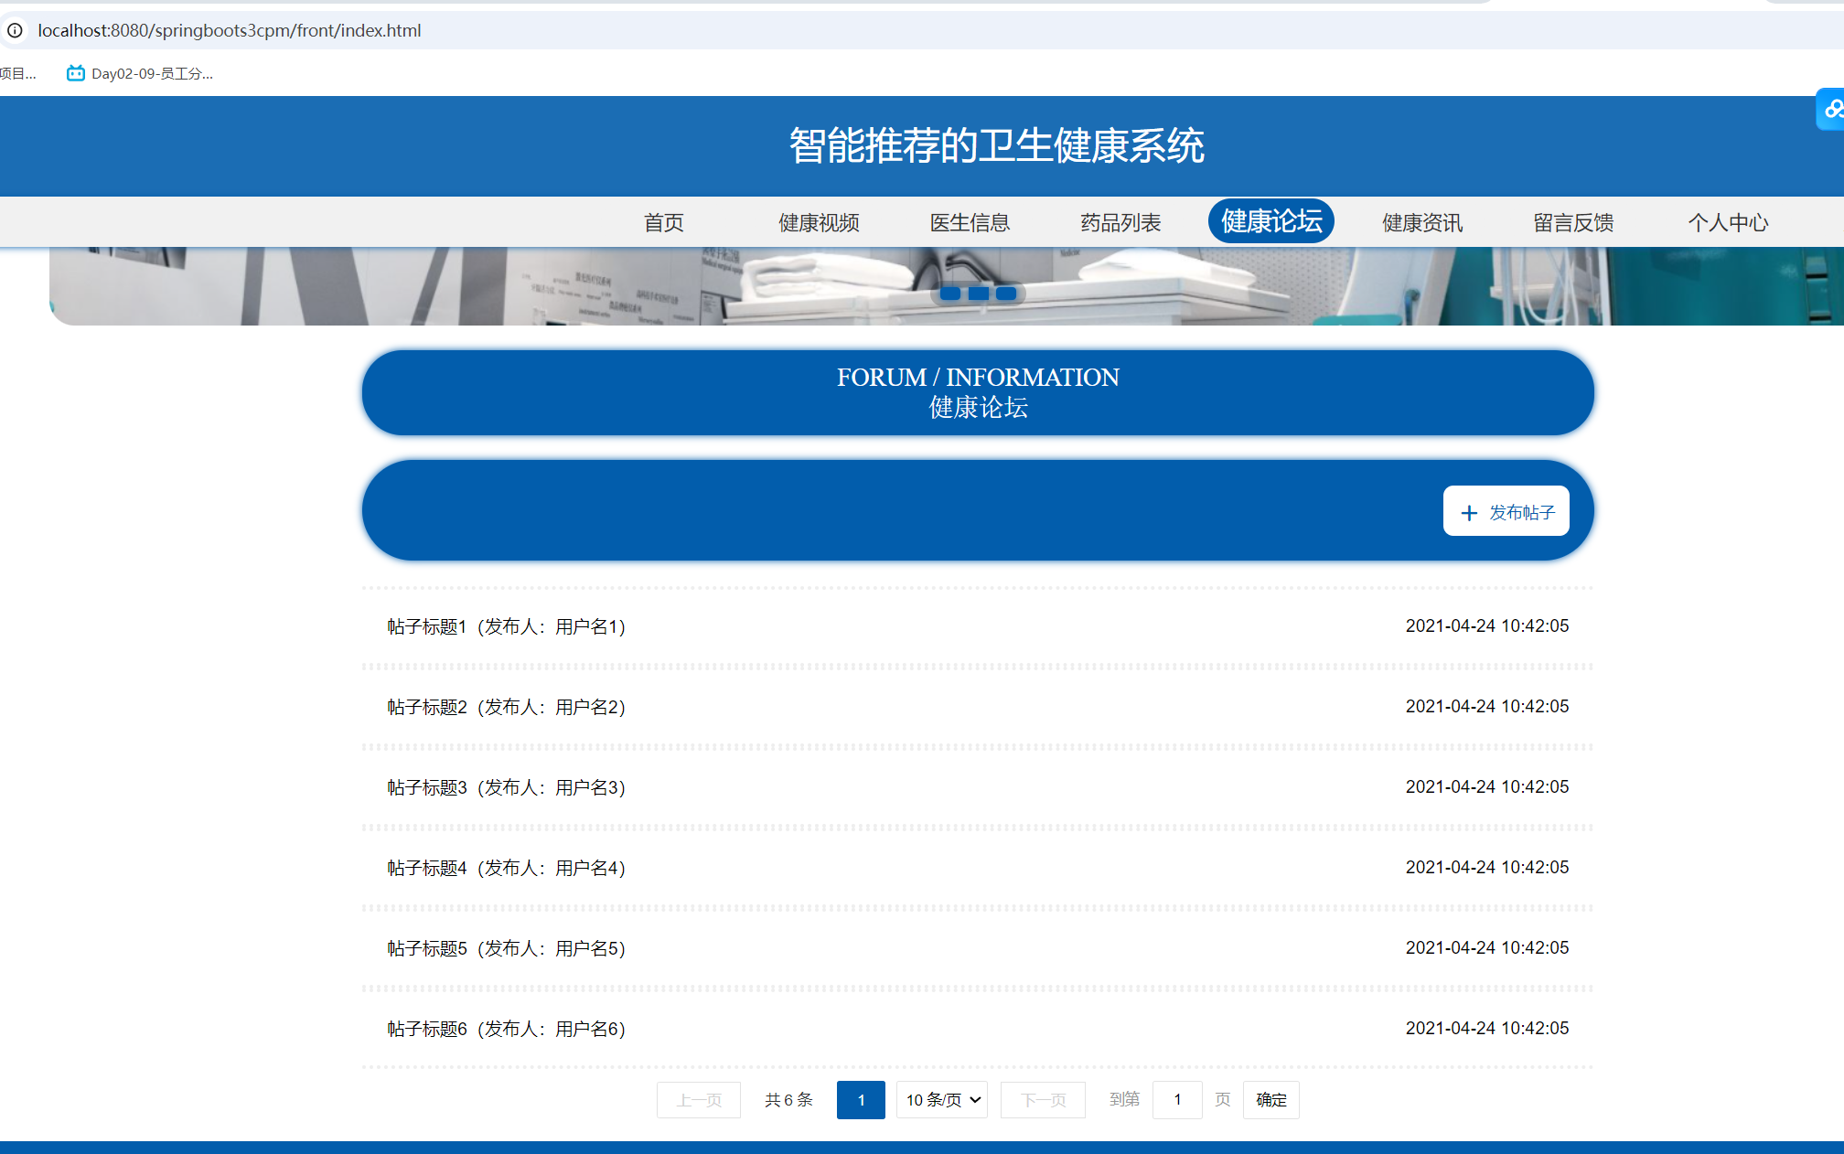Click the page number input field
This screenshot has height=1154, width=1844.
[x=1177, y=1100]
